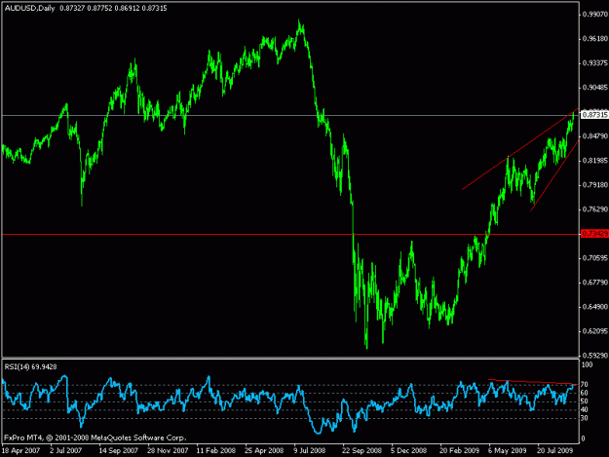This screenshot has width=609, height=457.
Task: Click the 20 Feb 2009 date label
Action: point(460,451)
